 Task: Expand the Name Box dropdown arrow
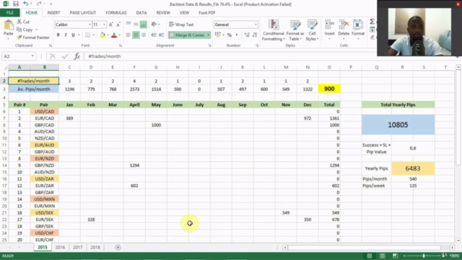click(x=32, y=56)
